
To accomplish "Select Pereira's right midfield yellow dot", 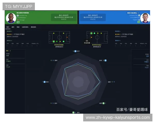I will [60, 42].
